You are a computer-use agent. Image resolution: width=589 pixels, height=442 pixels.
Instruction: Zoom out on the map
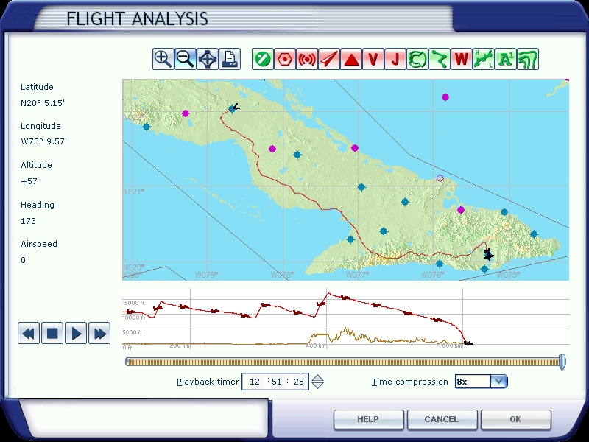click(x=186, y=59)
